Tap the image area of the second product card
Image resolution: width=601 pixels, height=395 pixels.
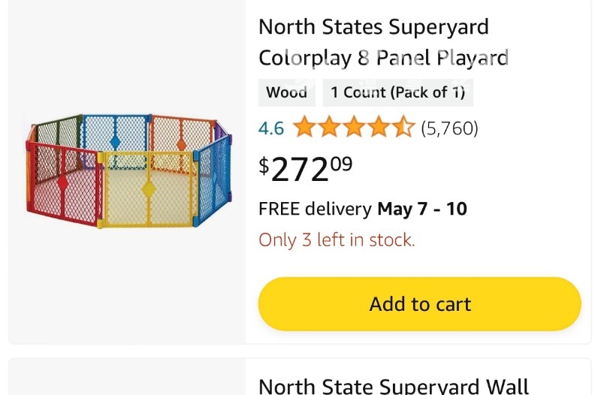point(128,379)
